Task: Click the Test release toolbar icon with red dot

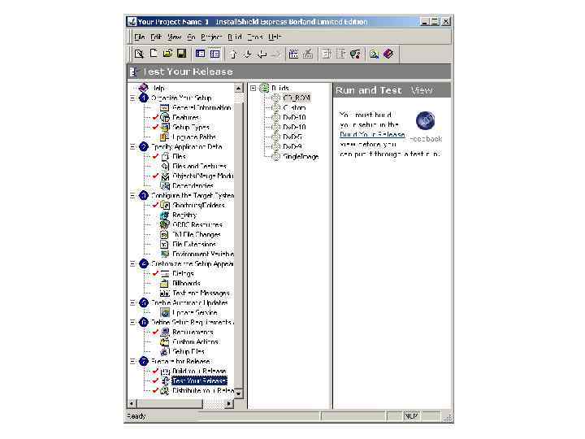Action: pyautogui.click(x=356, y=54)
